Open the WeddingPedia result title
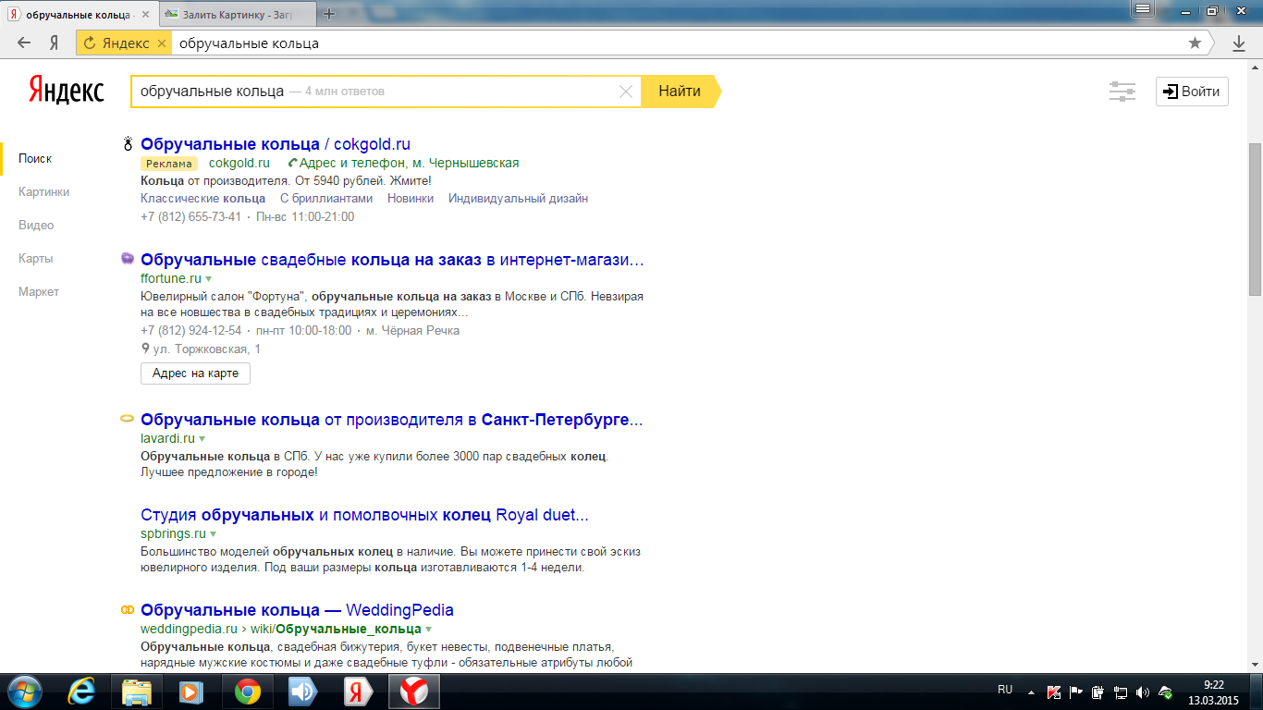1263x710 pixels. point(297,610)
